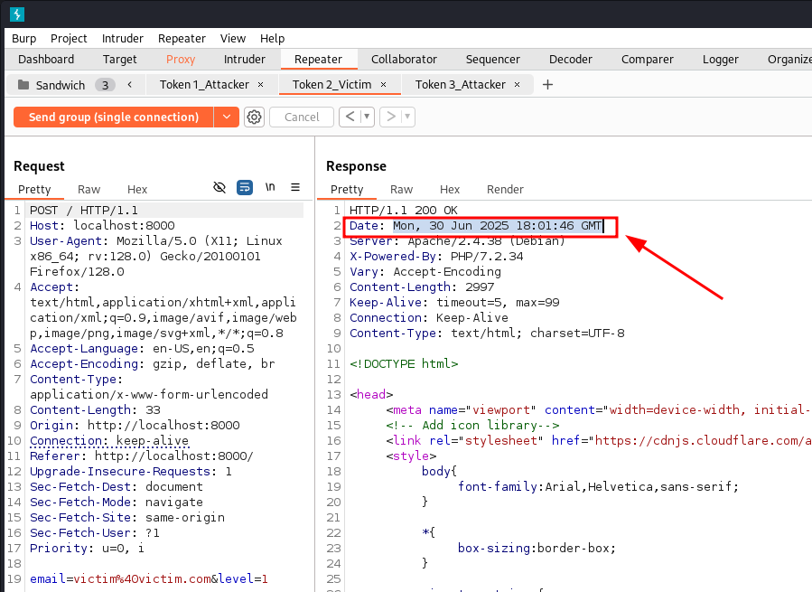Open the Help menu

pyautogui.click(x=273, y=38)
